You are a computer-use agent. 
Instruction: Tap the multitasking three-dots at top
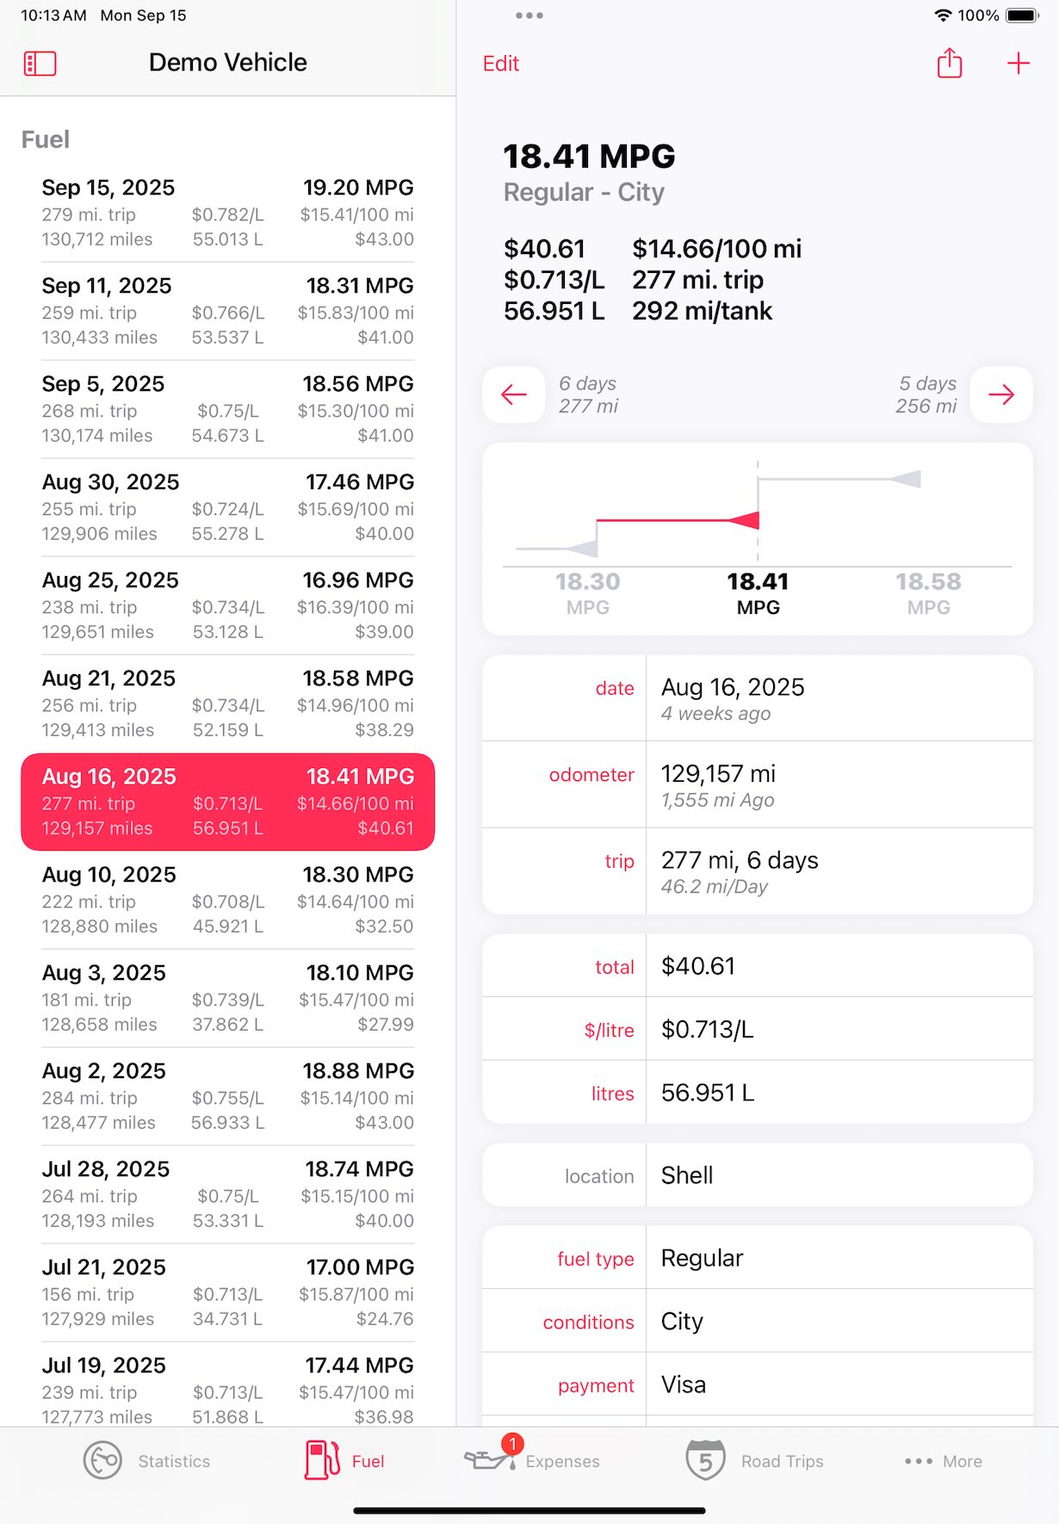[529, 15]
